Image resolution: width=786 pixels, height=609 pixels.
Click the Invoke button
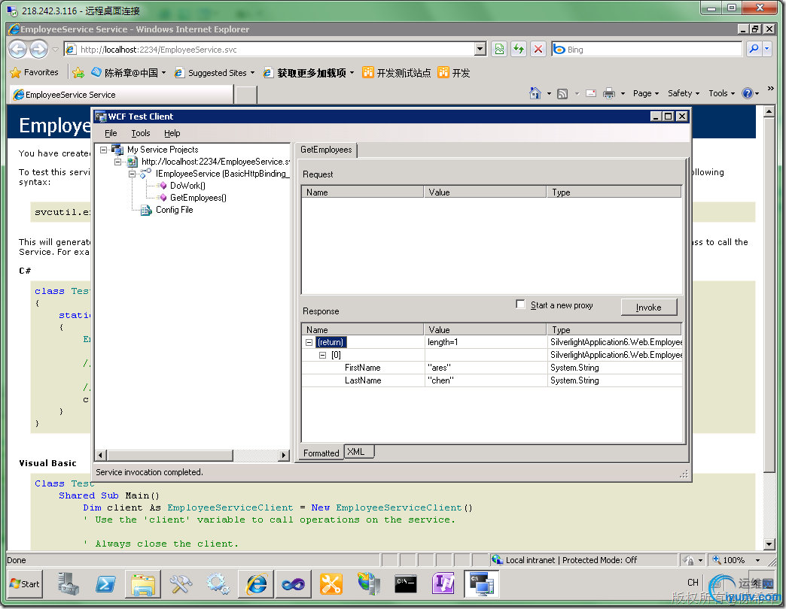(x=649, y=308)
